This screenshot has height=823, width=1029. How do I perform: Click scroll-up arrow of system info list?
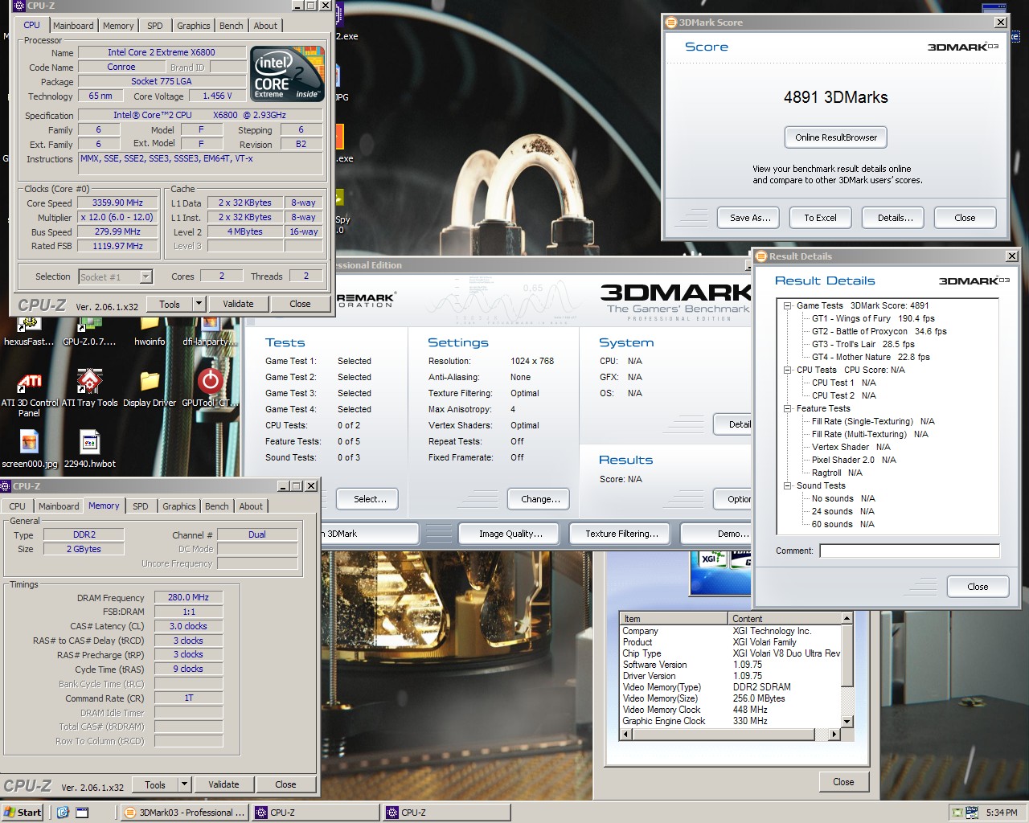pyautogui.click(x=847, y=618)
